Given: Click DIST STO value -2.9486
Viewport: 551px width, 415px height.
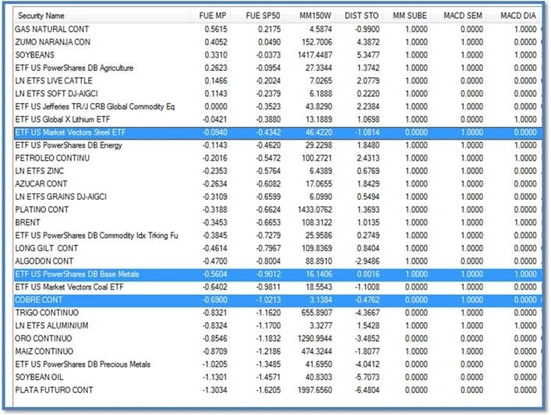Looking at the screenshot, I should (367, 261).
